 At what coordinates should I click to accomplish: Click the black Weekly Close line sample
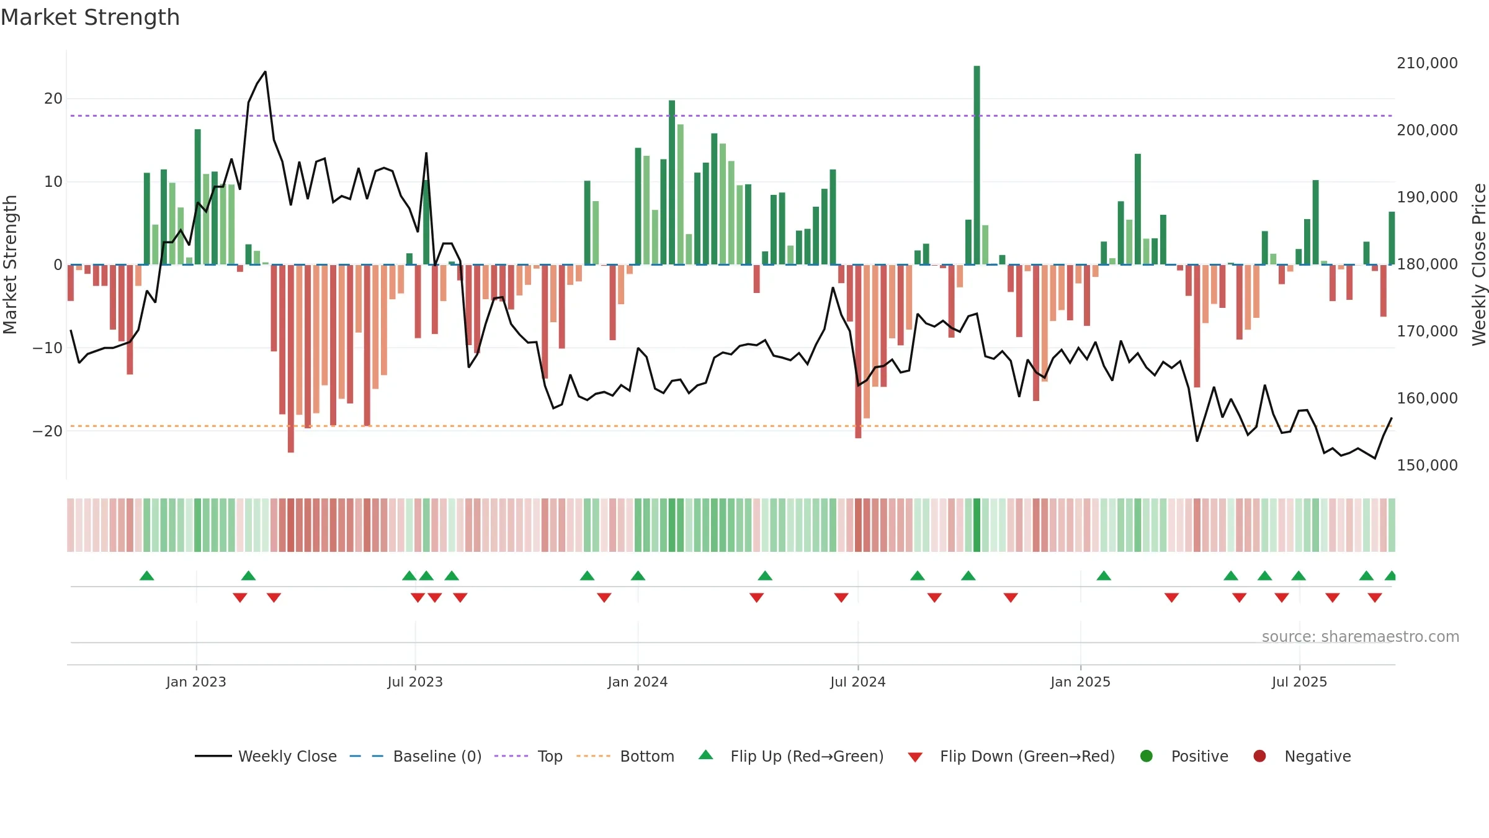coord(213,756)
